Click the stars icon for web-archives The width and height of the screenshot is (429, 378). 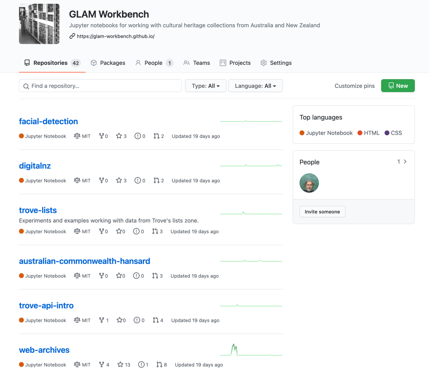(120, 365)
